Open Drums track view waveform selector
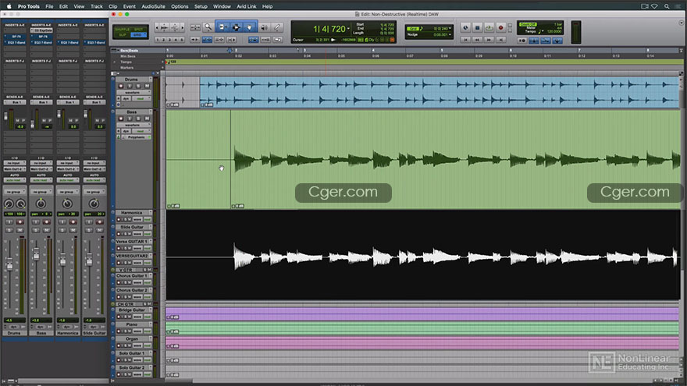687x386 pixels. point(133,93)
